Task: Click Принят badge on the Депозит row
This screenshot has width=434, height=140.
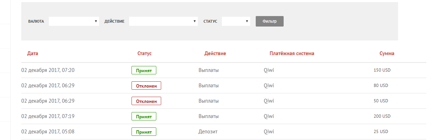Action: pos(144,132)
